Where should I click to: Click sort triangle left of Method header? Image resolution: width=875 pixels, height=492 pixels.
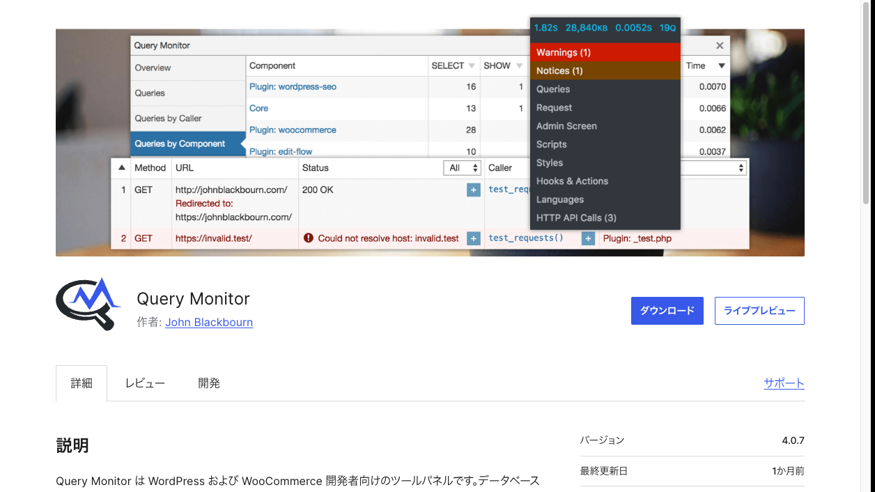(122, 168)
